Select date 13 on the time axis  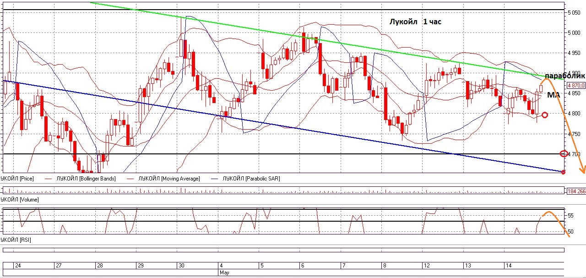(467, 266)
